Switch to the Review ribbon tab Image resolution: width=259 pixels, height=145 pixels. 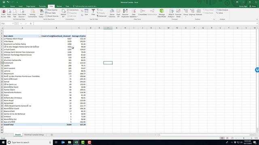(59, 6)
